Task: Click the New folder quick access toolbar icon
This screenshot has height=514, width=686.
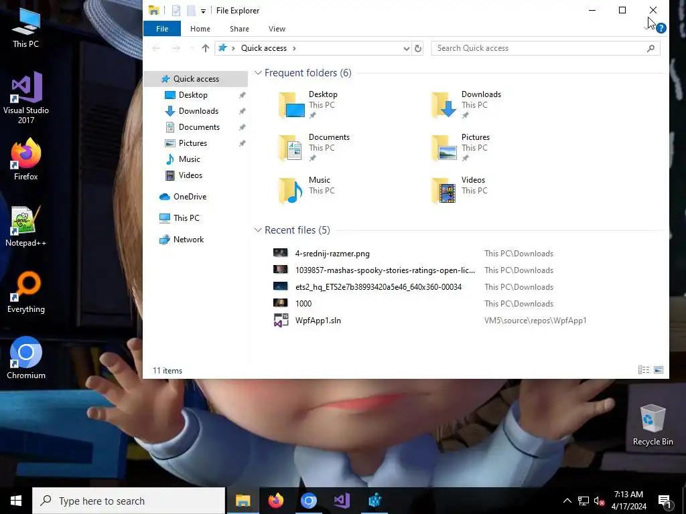Action: pyautogui.click(x=191, y=11)
